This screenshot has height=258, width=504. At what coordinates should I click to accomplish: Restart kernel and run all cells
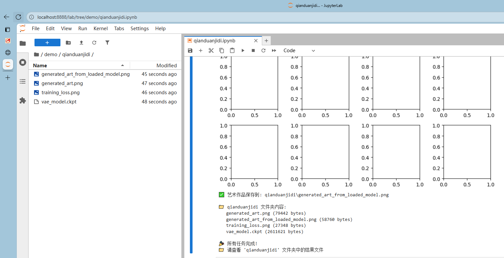coord(274,51)
